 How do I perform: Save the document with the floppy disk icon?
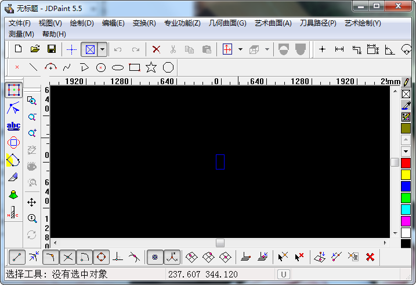coord(51,49)
